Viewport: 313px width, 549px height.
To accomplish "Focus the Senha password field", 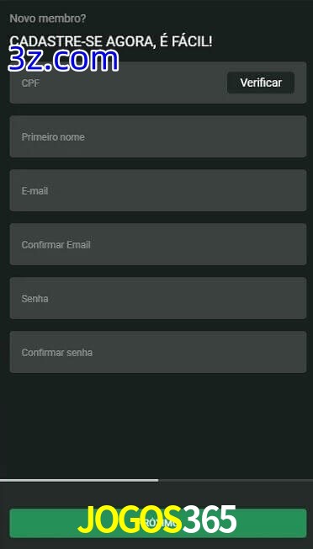I will (x=158, y=298).
